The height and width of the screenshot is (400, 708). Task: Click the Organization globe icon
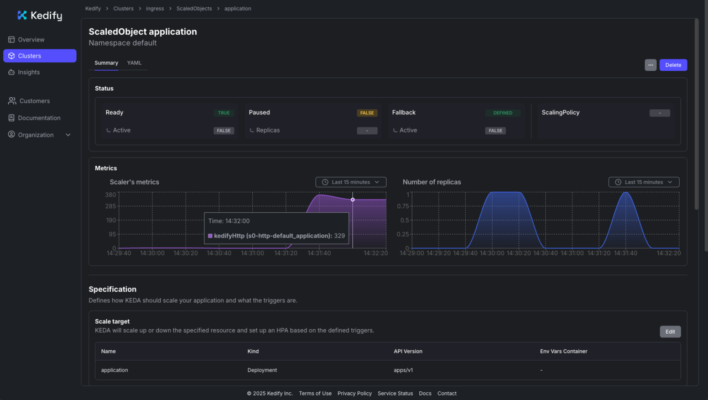[x=11, y=134]
